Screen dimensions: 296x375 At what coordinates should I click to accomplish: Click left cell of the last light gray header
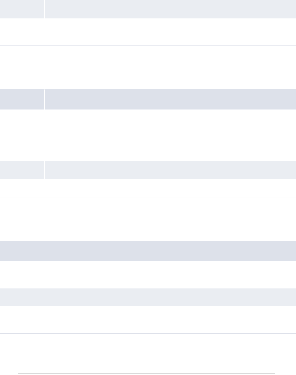pyautogui.click(x=25, y=297)
